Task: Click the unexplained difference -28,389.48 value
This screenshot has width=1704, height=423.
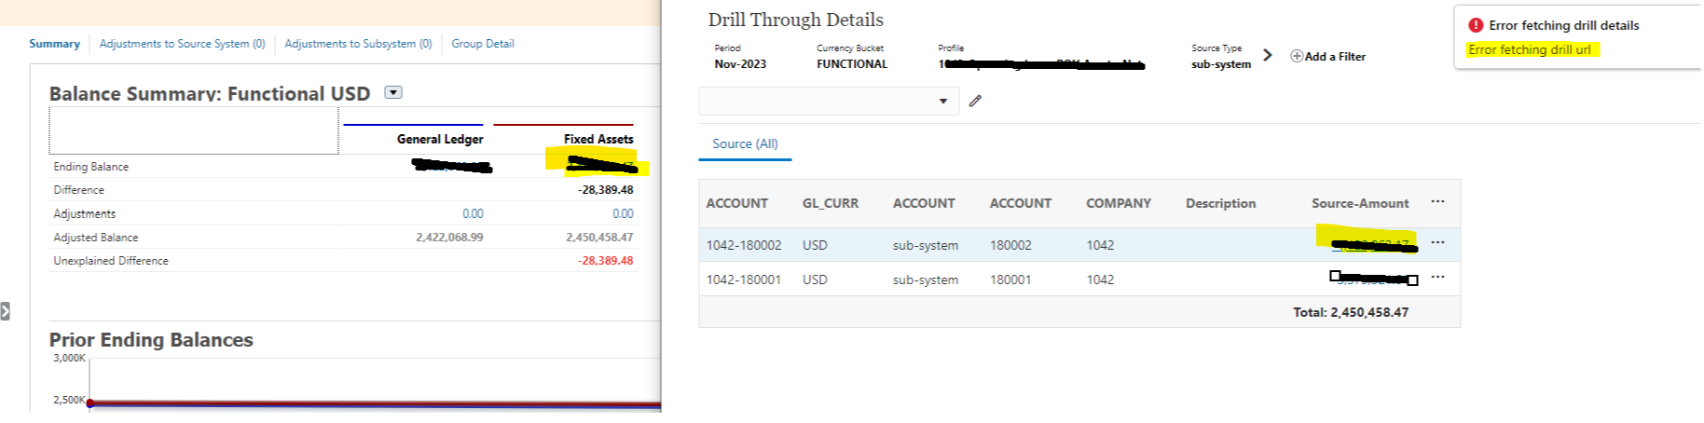Action: click(605, 261)
